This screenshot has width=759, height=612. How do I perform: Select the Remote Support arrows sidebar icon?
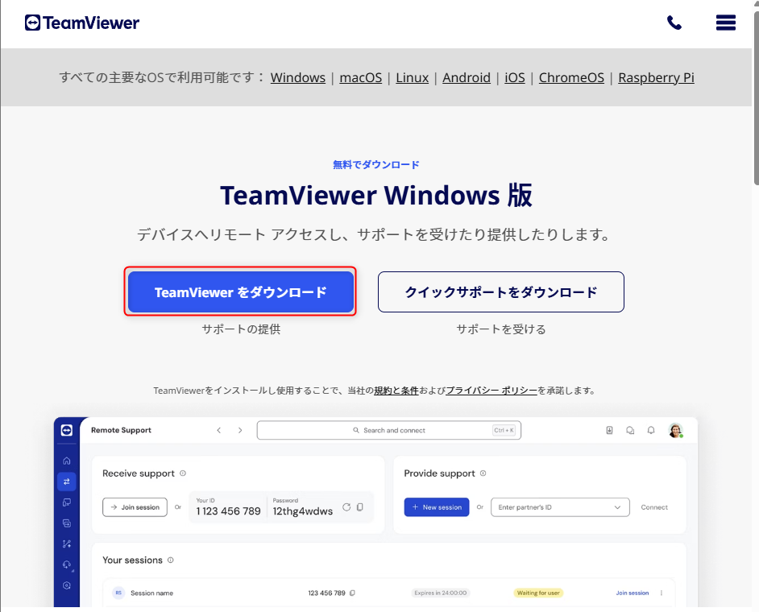67,482
